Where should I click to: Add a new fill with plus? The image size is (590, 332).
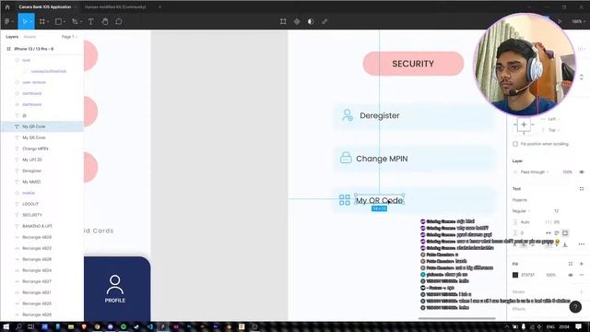pyautogui.click(x=582, y=264)
